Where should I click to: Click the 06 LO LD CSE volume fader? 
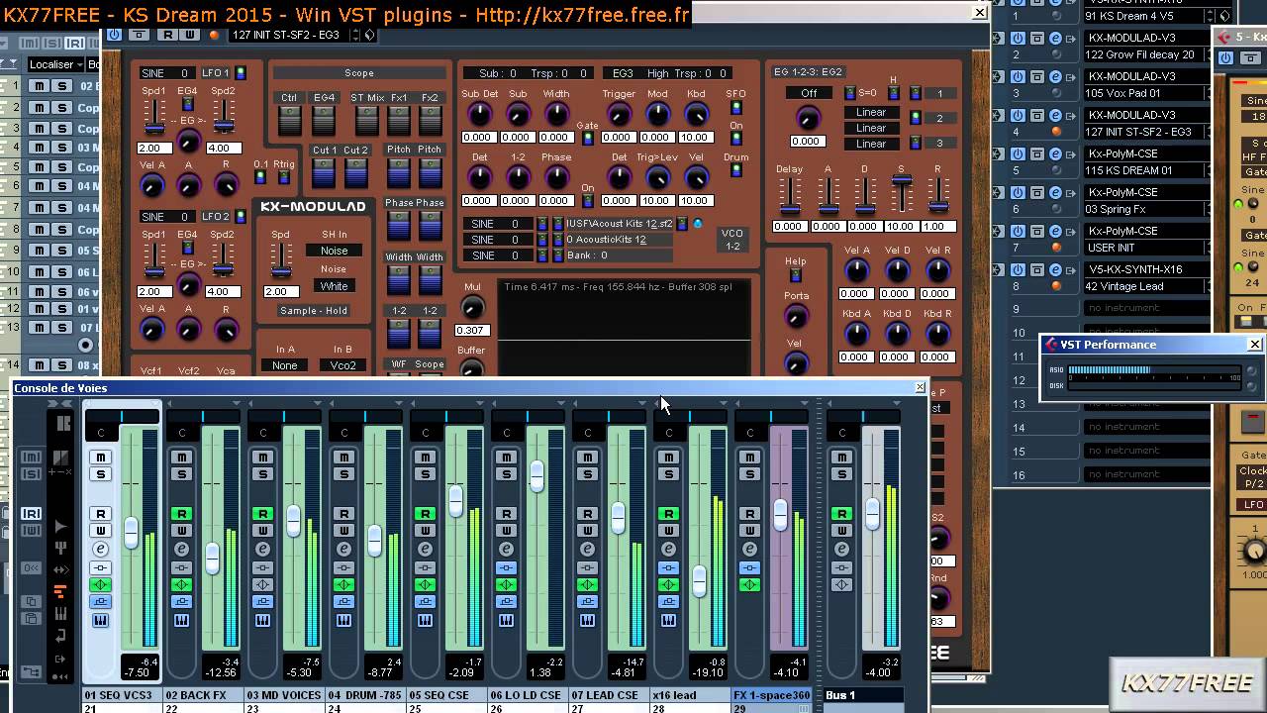[536, 476]
